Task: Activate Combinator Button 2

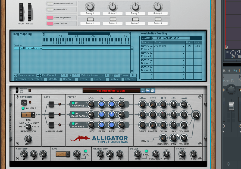Action: pyautogui.click(x=113, y=19)
